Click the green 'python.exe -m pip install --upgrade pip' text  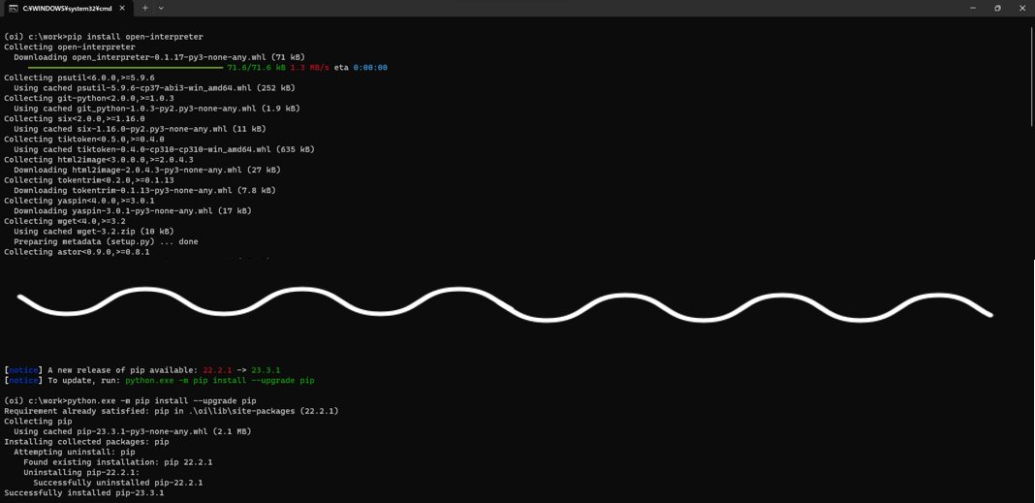coord(219,381)
